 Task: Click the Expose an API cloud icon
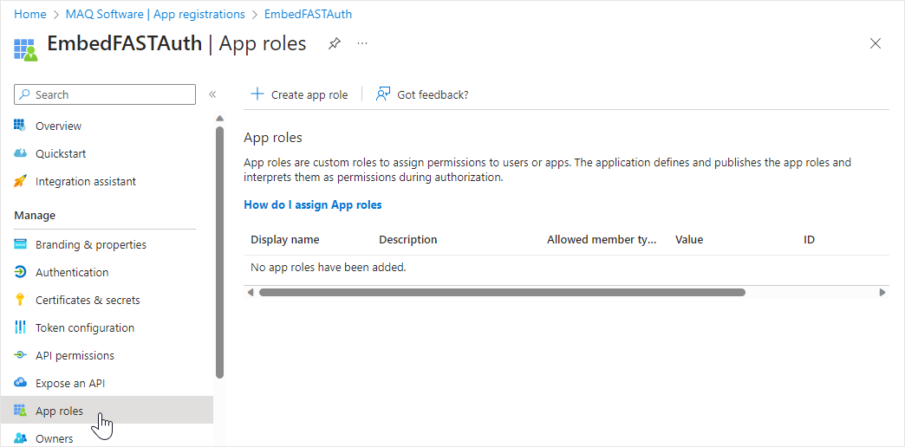20,383
